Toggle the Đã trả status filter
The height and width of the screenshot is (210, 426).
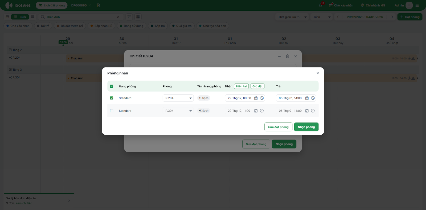pos(43,26)
